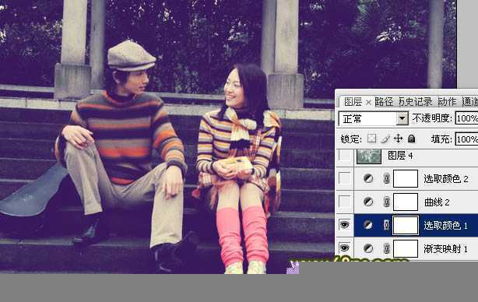Hide the 渐变映射 1 layer eye icon
The height and width of the screenshot is (302, 478).
pos(344,248)
